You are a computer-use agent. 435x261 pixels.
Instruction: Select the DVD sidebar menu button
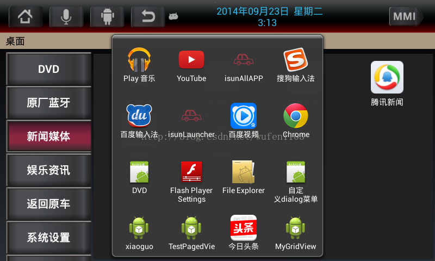point(49,69)
